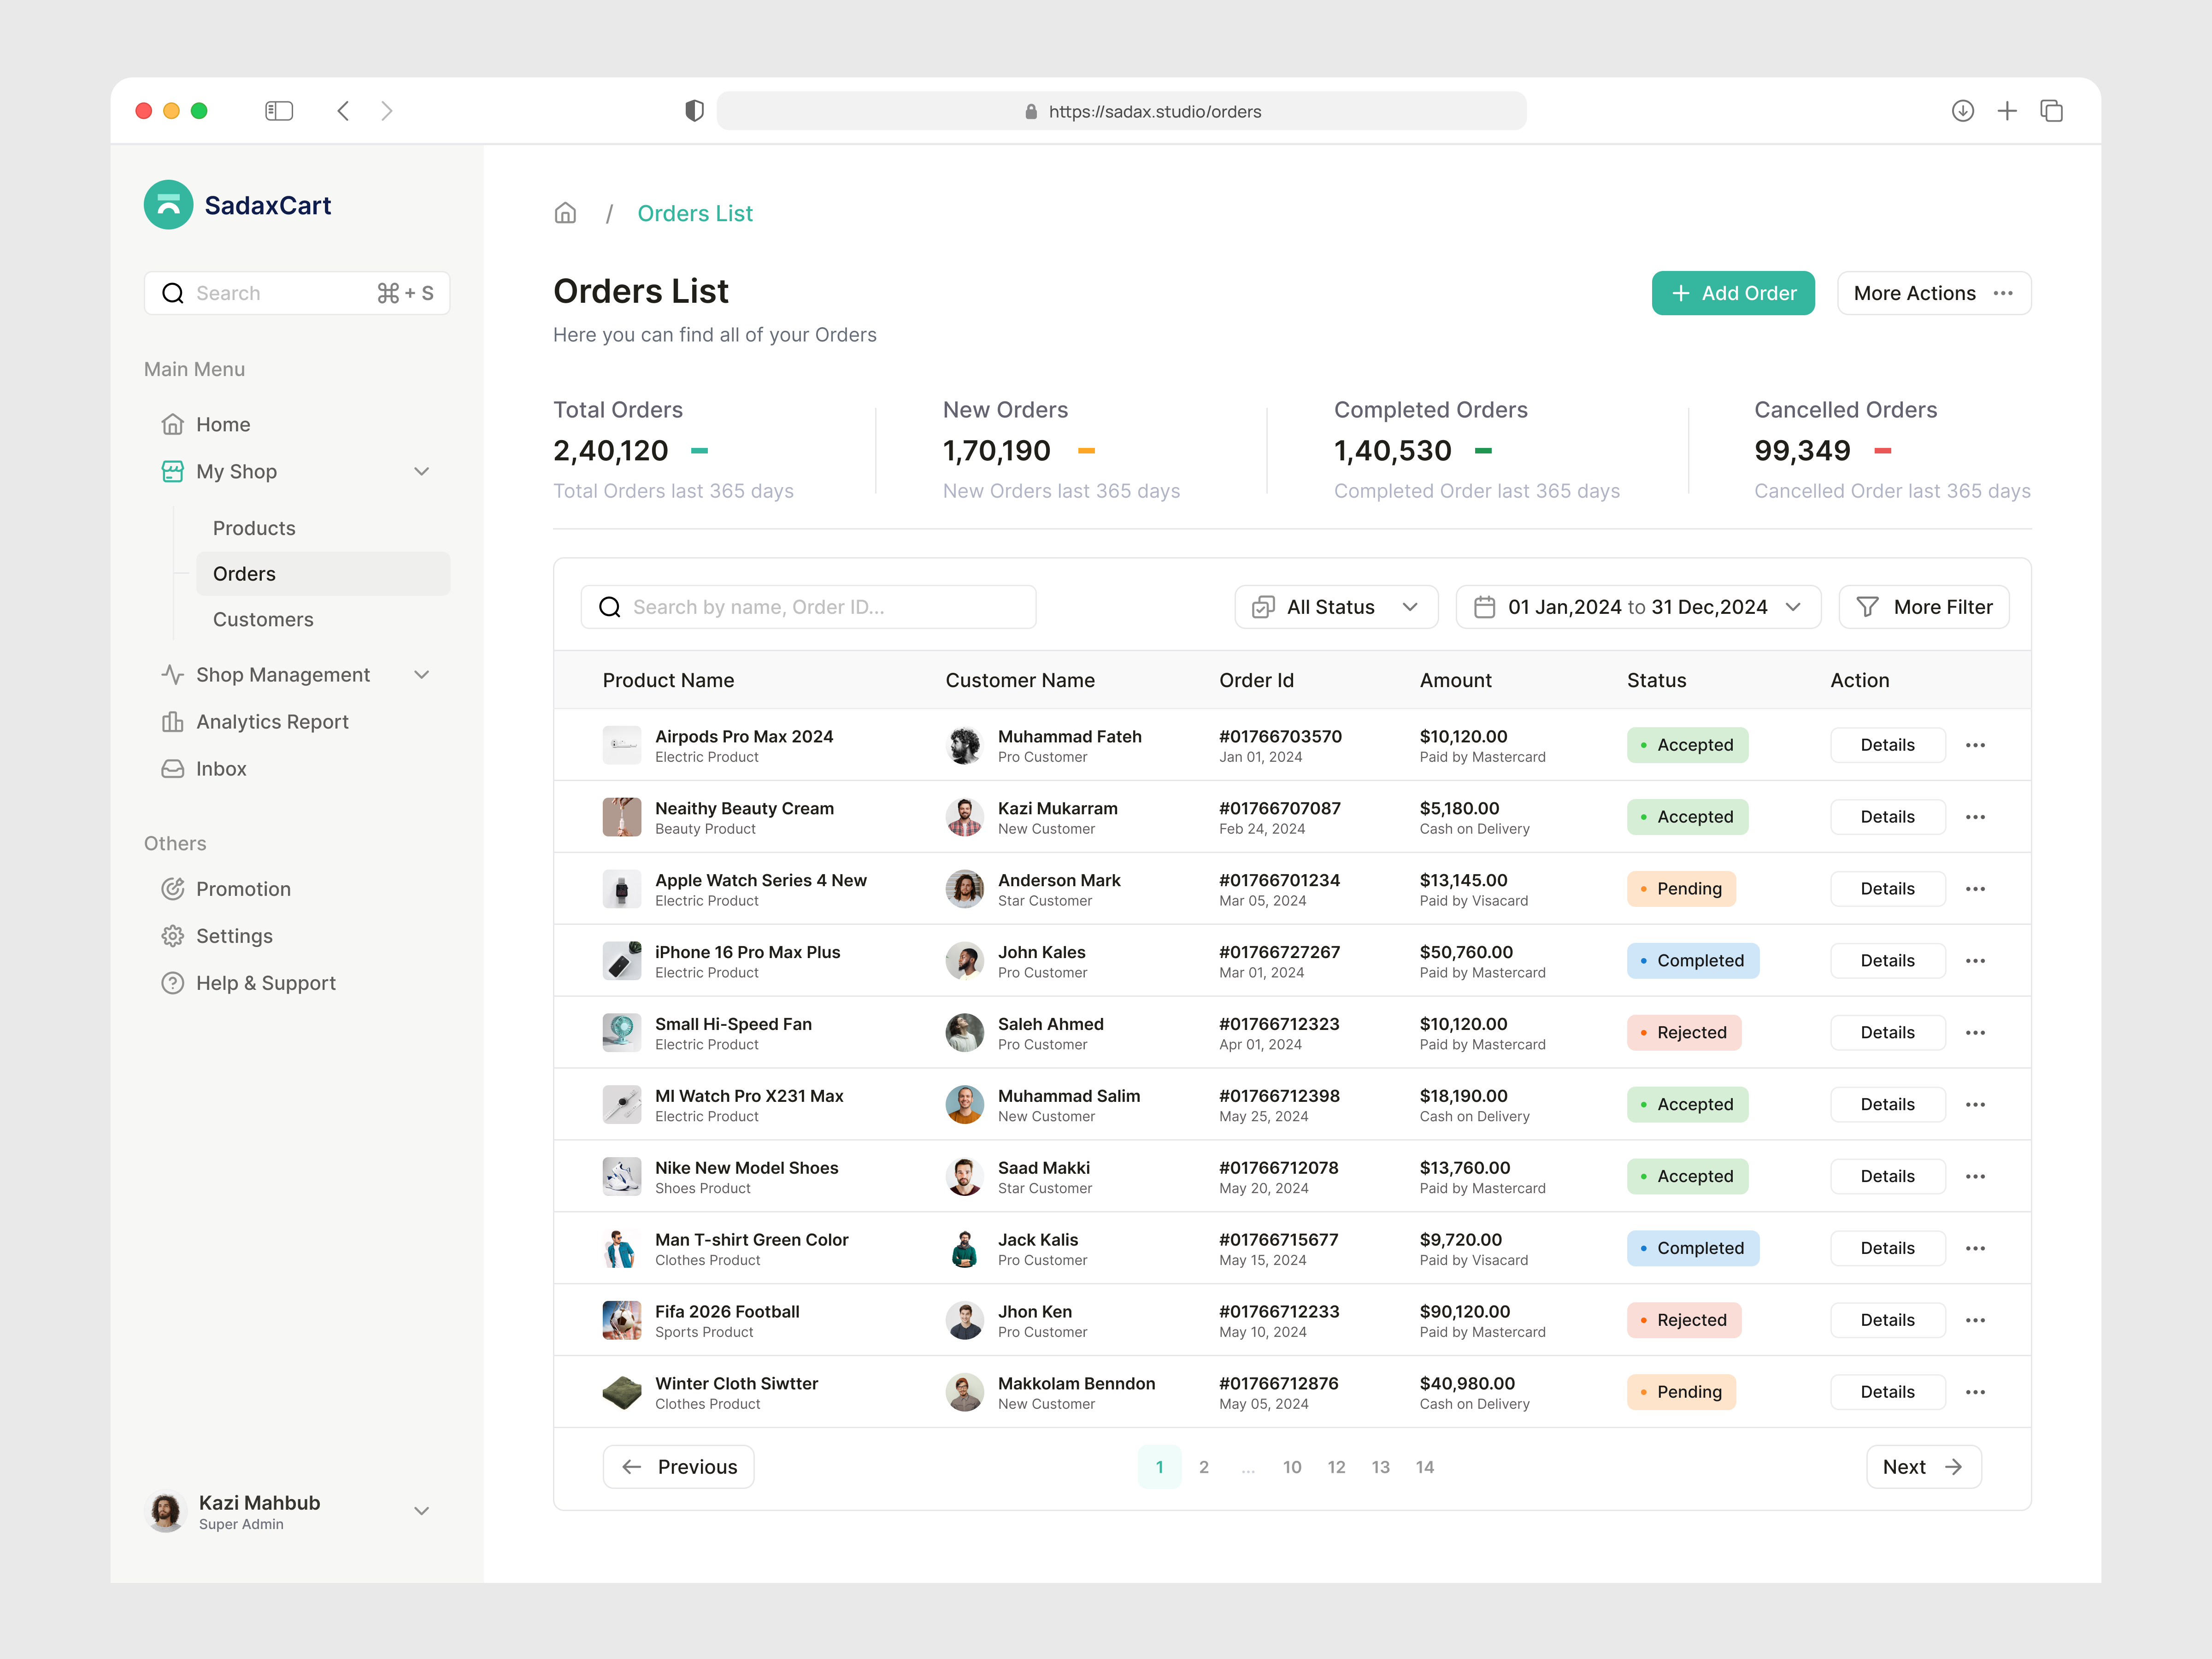Open three-dot menu for Airpods Pro Max row
Screen dimensions: 2212x1659
1975,745
